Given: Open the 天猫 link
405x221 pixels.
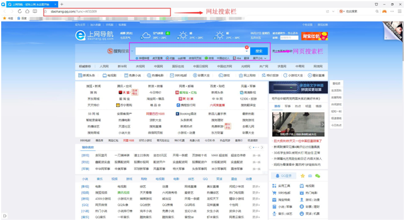Looking at the screenshot, I should coord(124,92).
